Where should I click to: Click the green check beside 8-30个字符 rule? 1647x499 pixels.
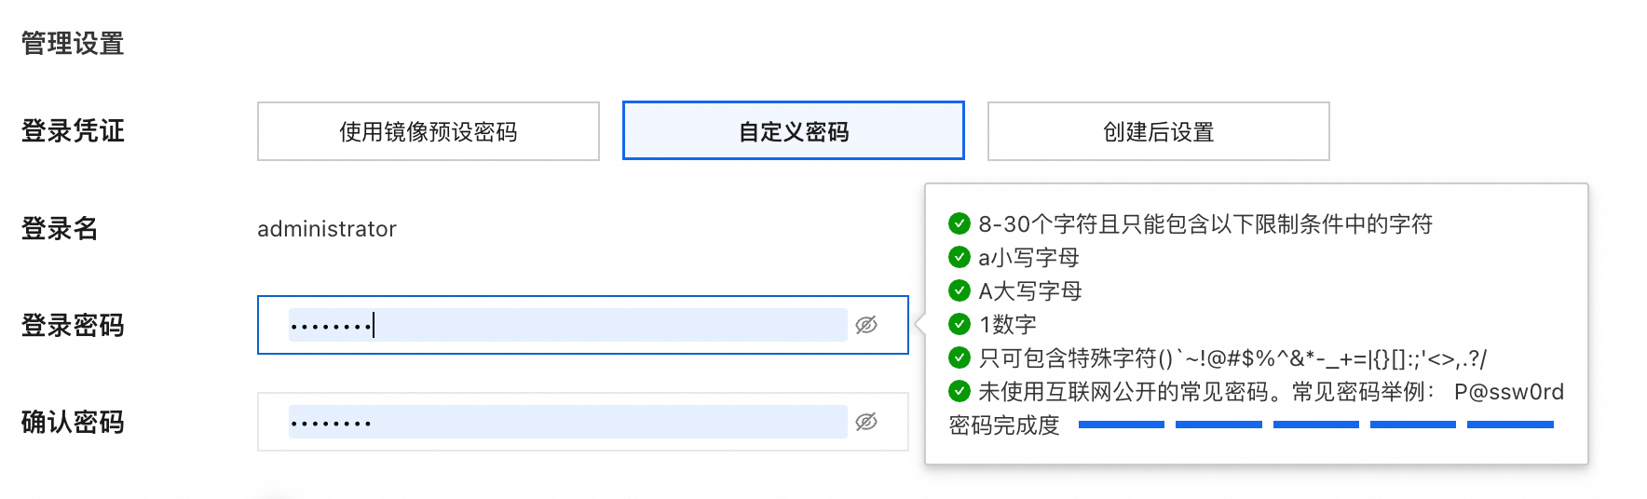[960, 223]
